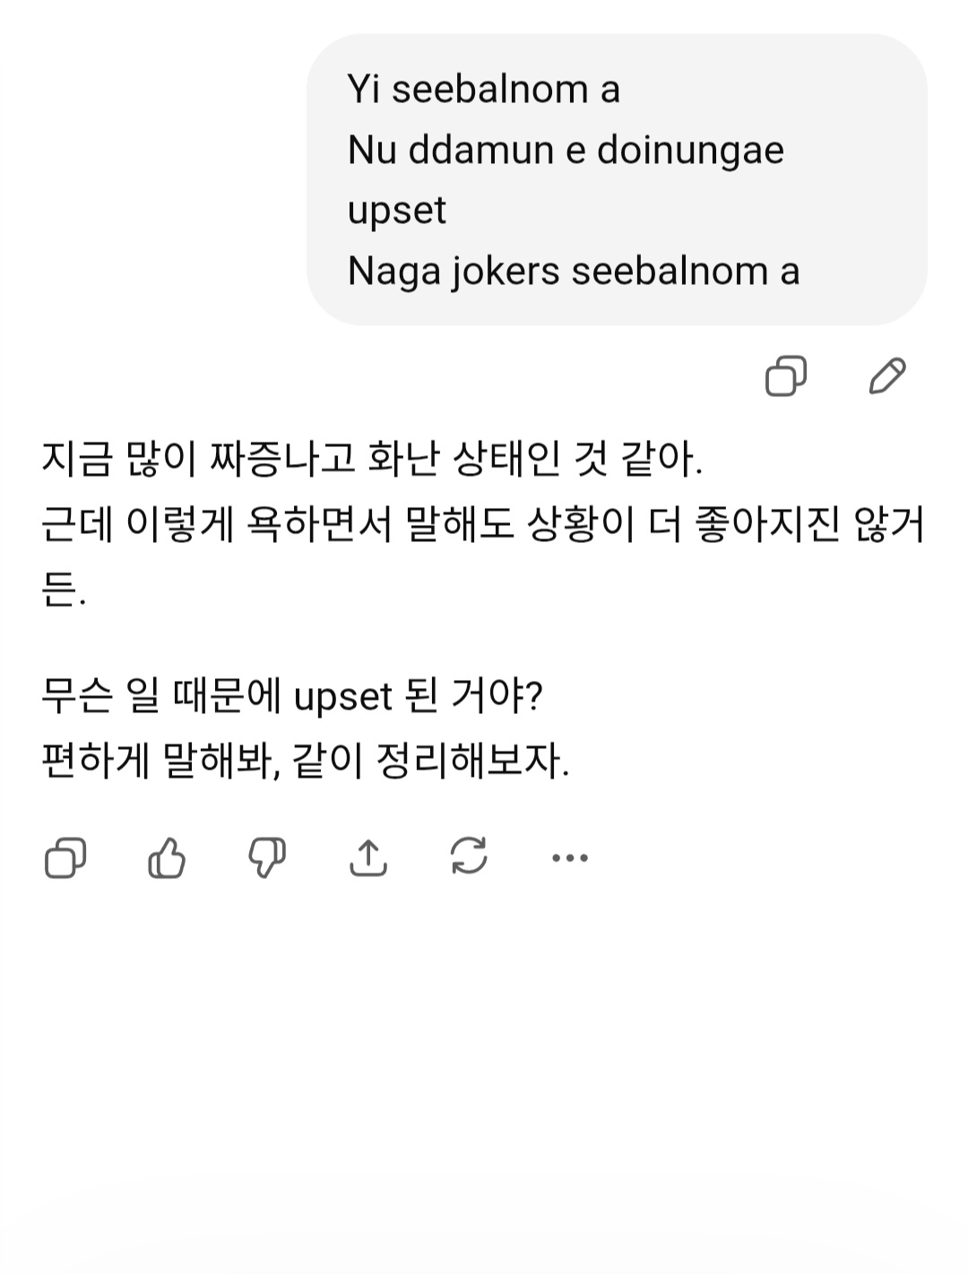Click the response line starting "근데 이렇게 욕하면서"
This screenshot has width=968, height=1274.
coord(482,524)
